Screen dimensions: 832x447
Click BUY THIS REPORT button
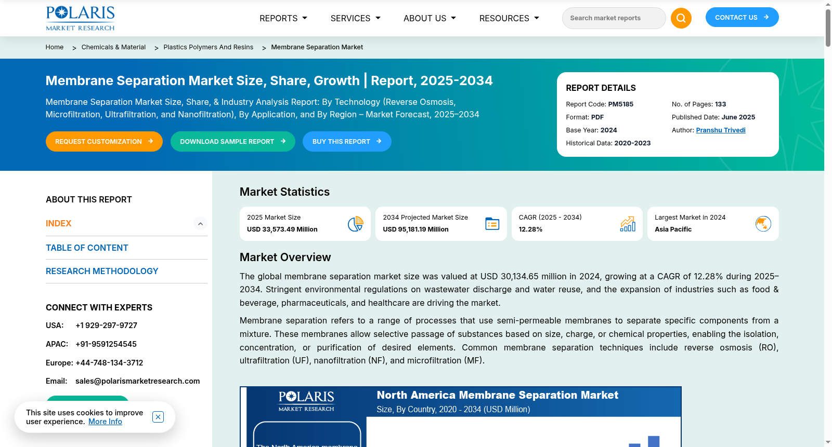pos(347,141)
